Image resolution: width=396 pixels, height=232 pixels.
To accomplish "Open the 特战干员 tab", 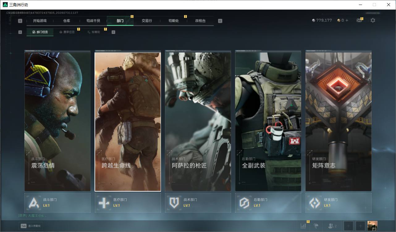I will (93, 21).
